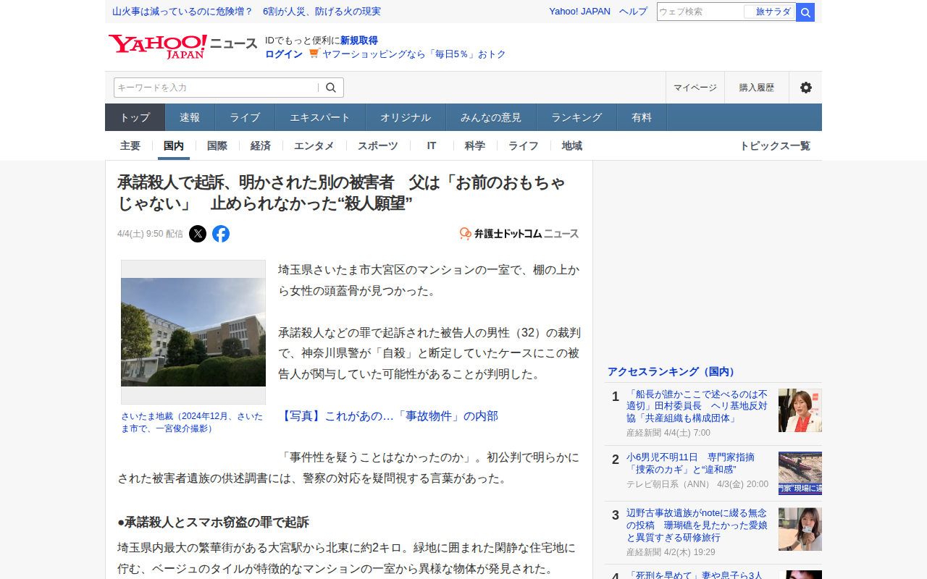Click the blue web search magnifier button

click(805, 12)
